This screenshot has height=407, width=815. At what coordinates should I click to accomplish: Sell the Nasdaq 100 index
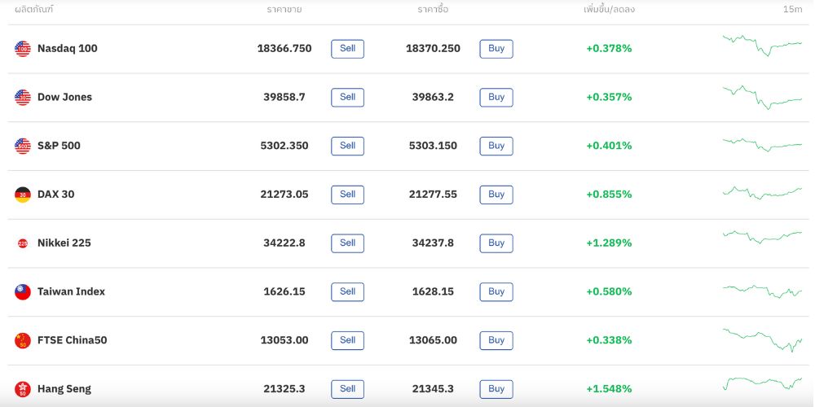click(x=347, y=49)
